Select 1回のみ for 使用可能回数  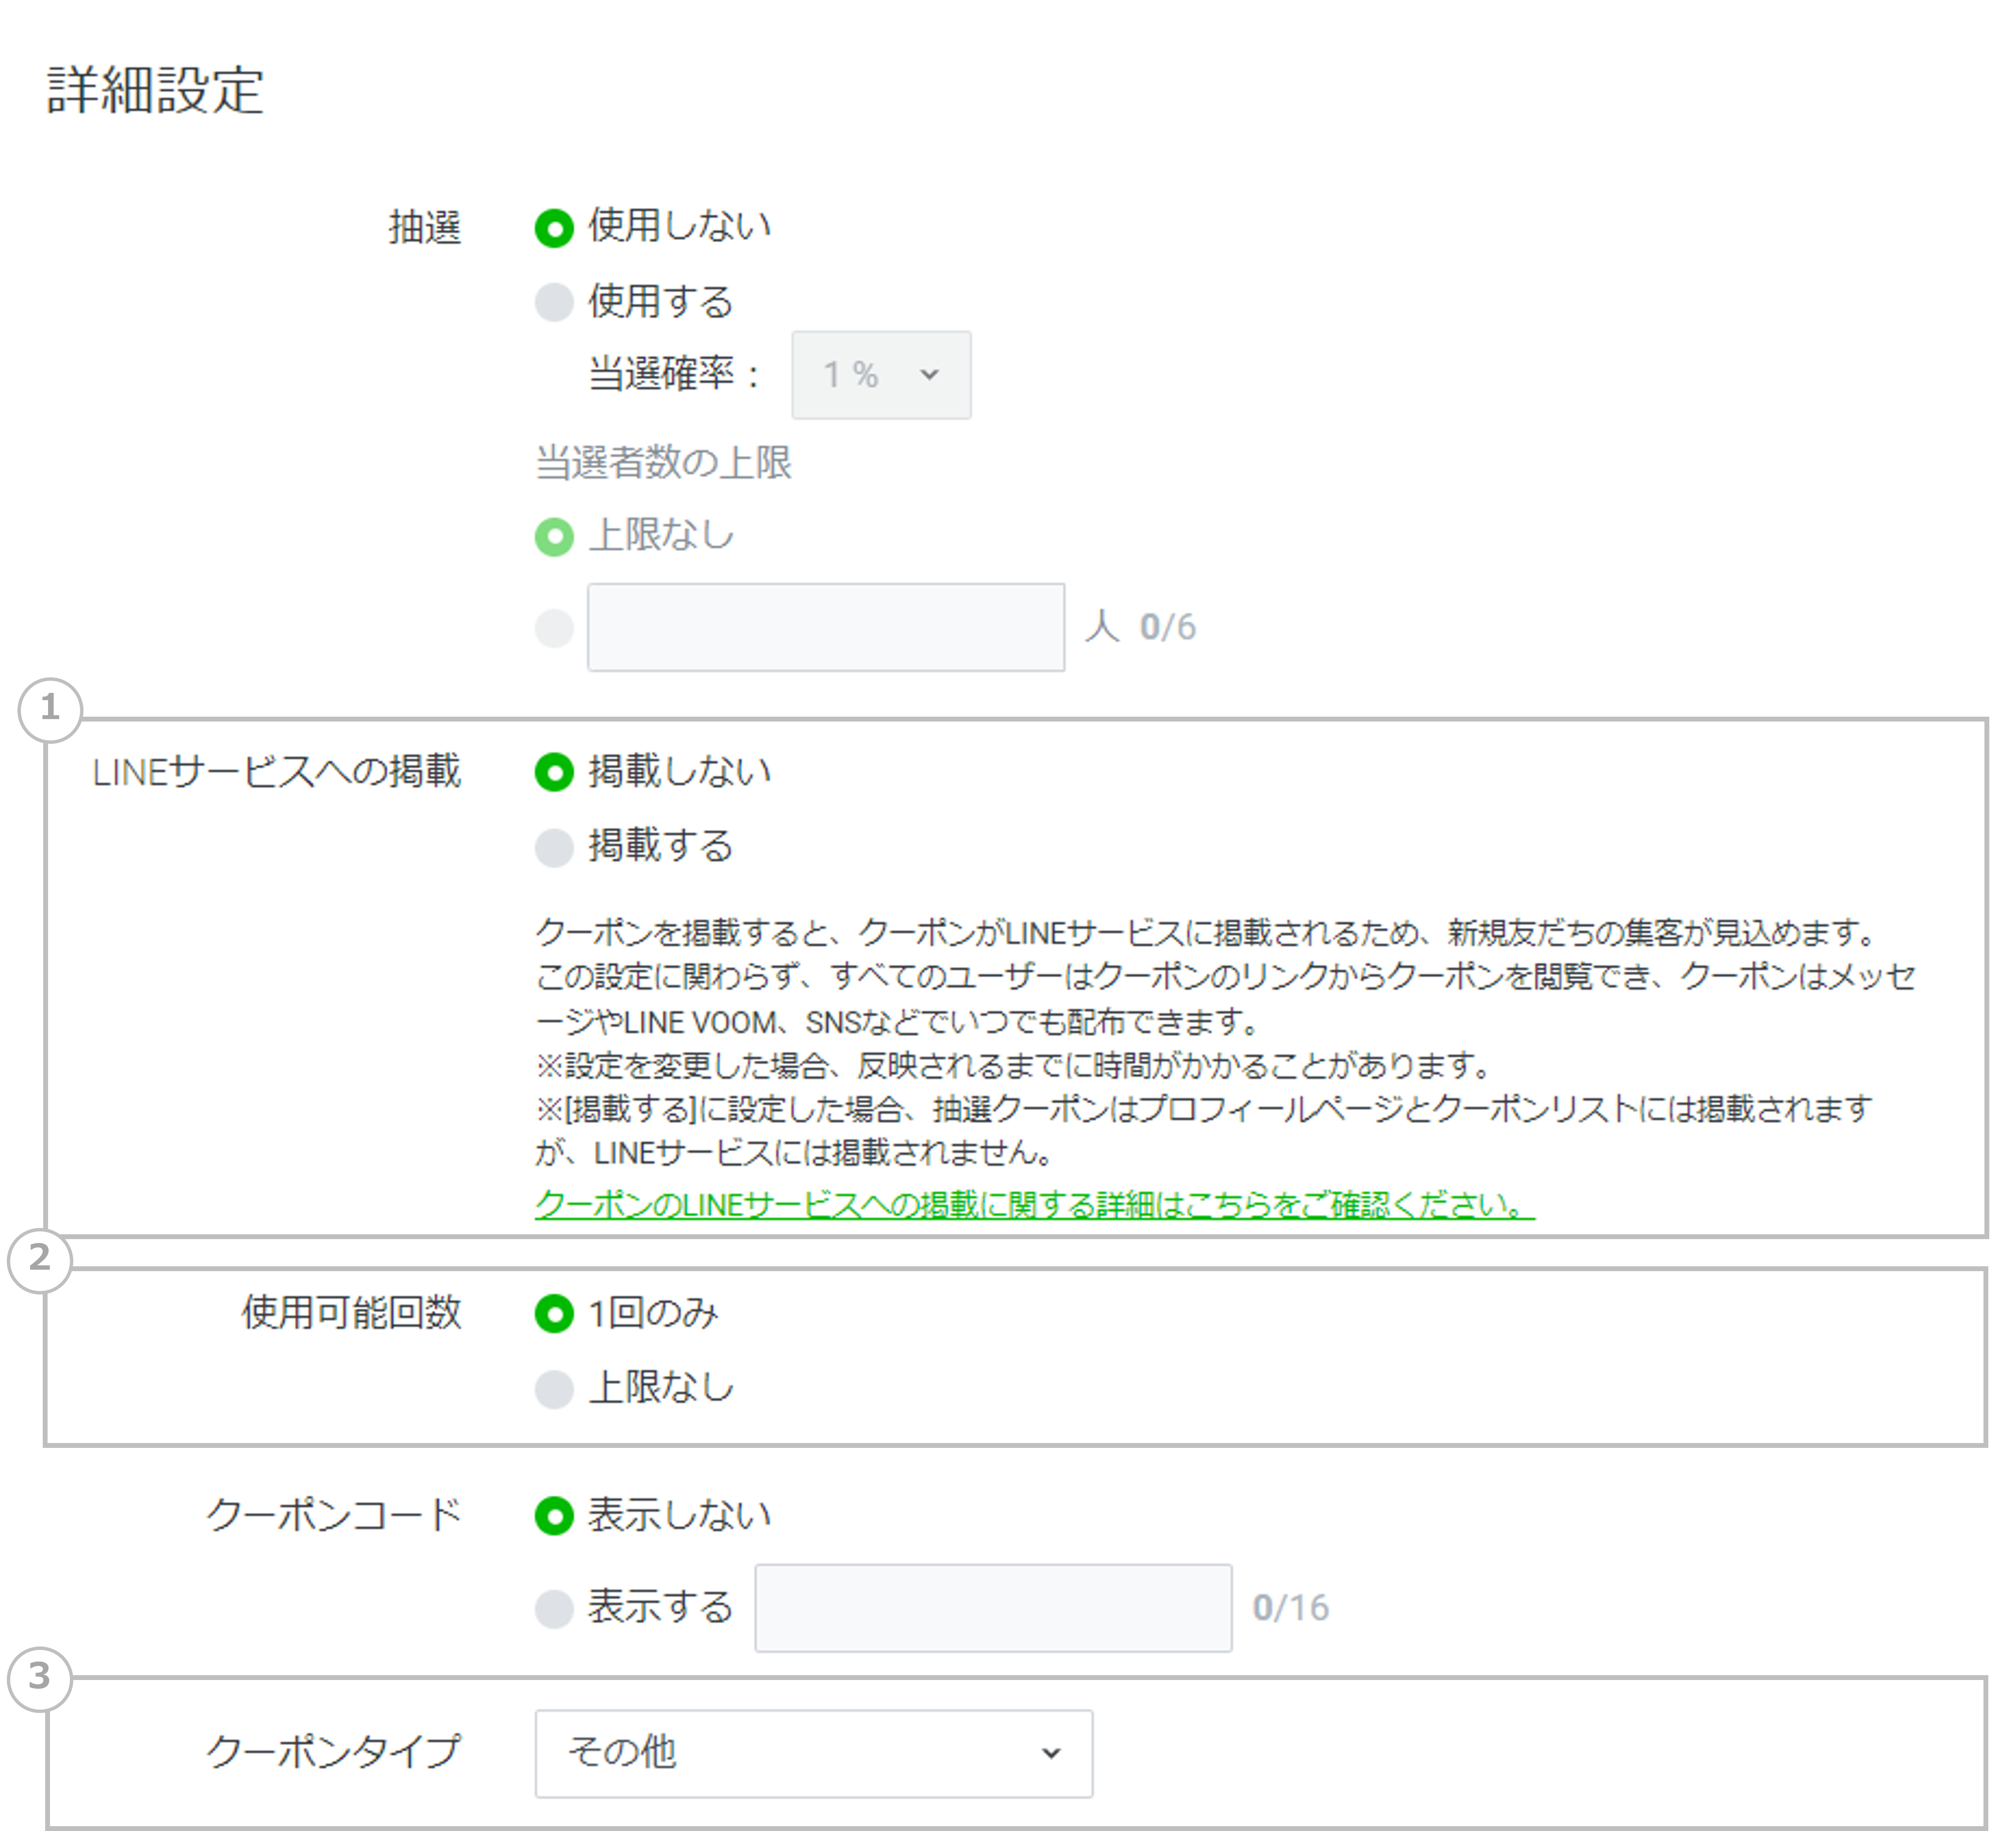click(x=554, y=1314)
